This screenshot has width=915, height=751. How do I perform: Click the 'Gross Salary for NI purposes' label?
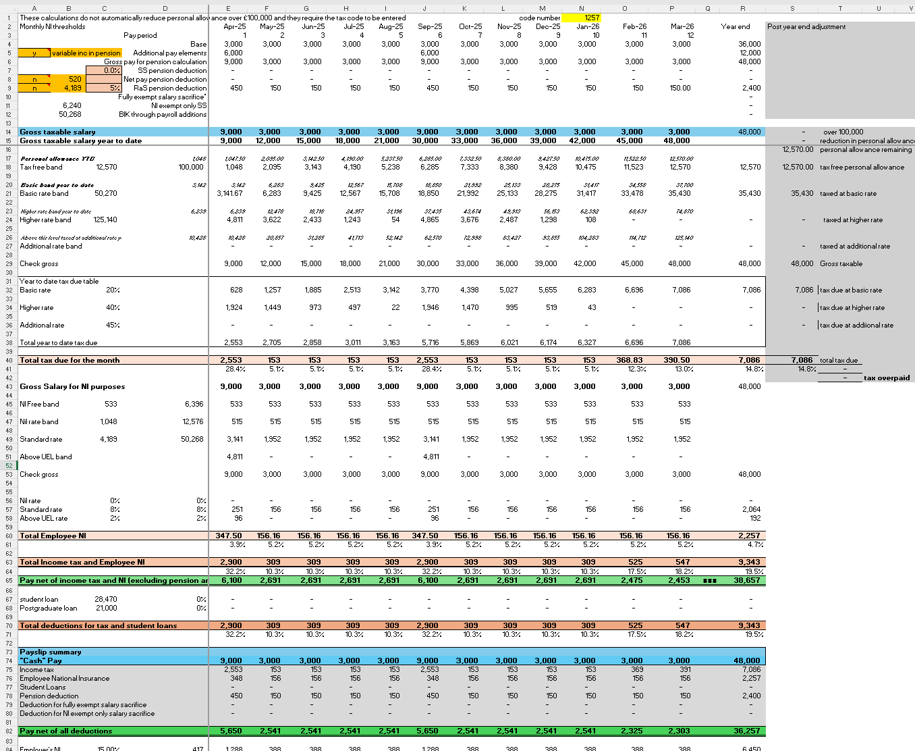tap(72, 386)
